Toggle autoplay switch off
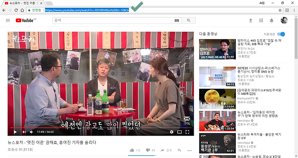 281,34
